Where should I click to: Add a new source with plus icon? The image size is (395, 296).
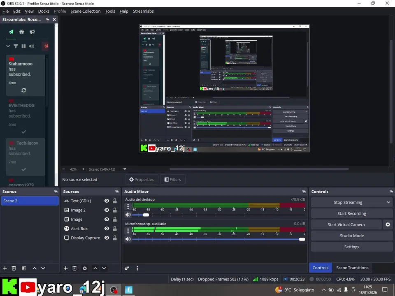[x=65, y=268]
